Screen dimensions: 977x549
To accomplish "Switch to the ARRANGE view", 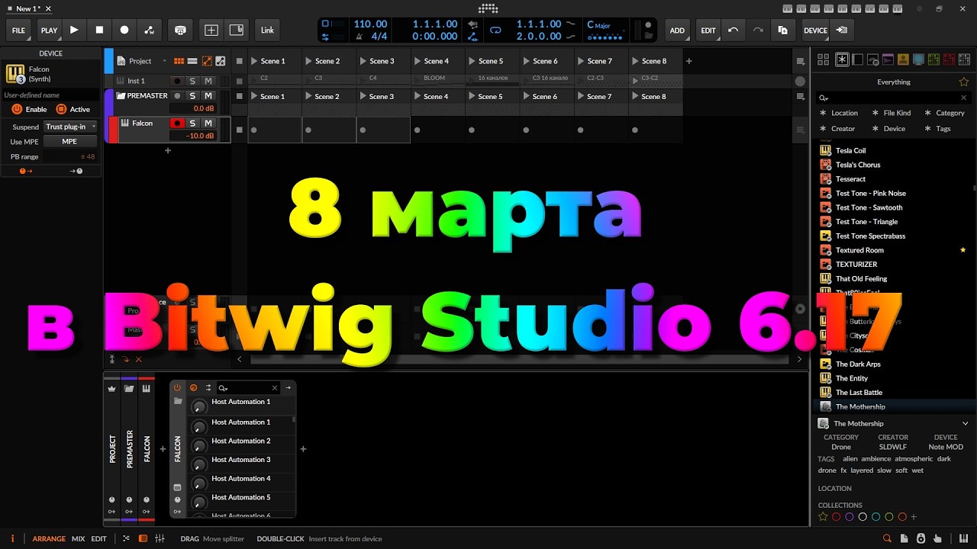I will point(49,539).
